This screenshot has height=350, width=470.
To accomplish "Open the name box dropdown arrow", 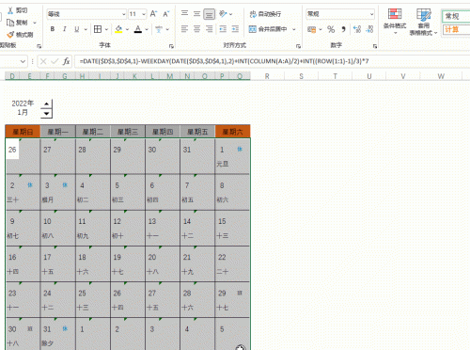I will pyautogui.click(x=23, y=61).
